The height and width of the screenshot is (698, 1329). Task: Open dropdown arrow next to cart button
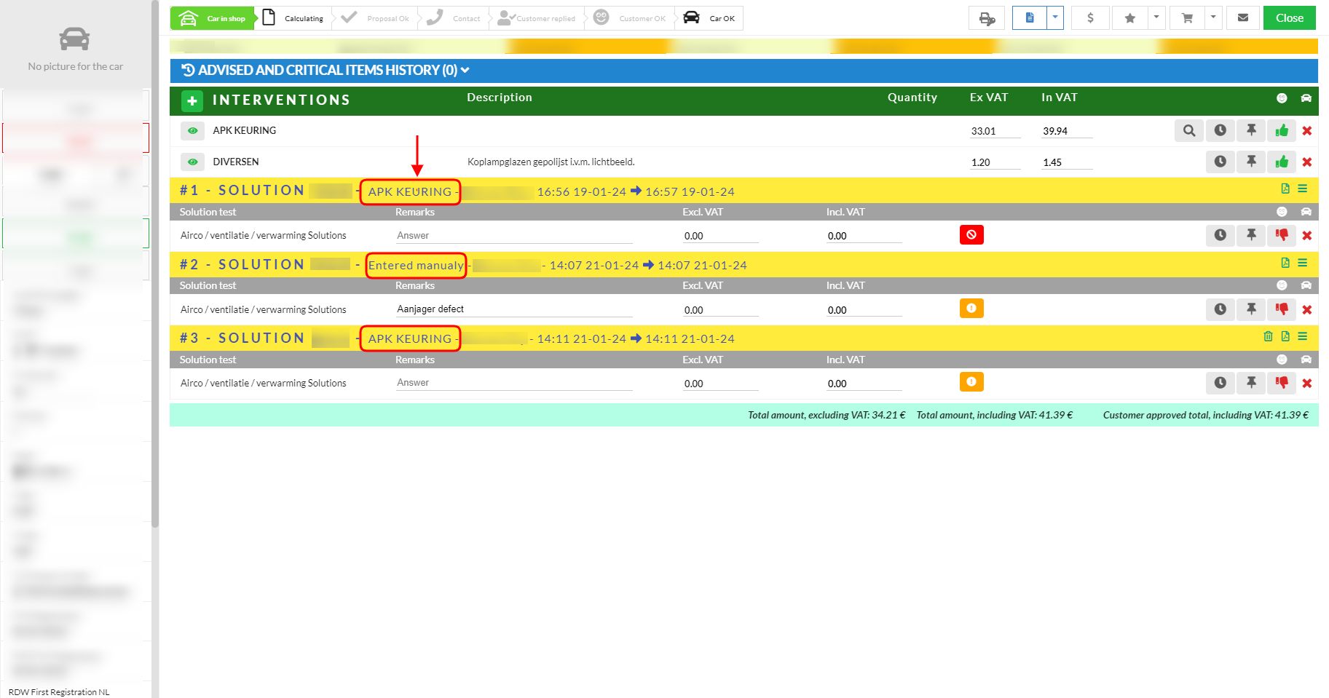pyautogui.click(x=1212, y=17)
